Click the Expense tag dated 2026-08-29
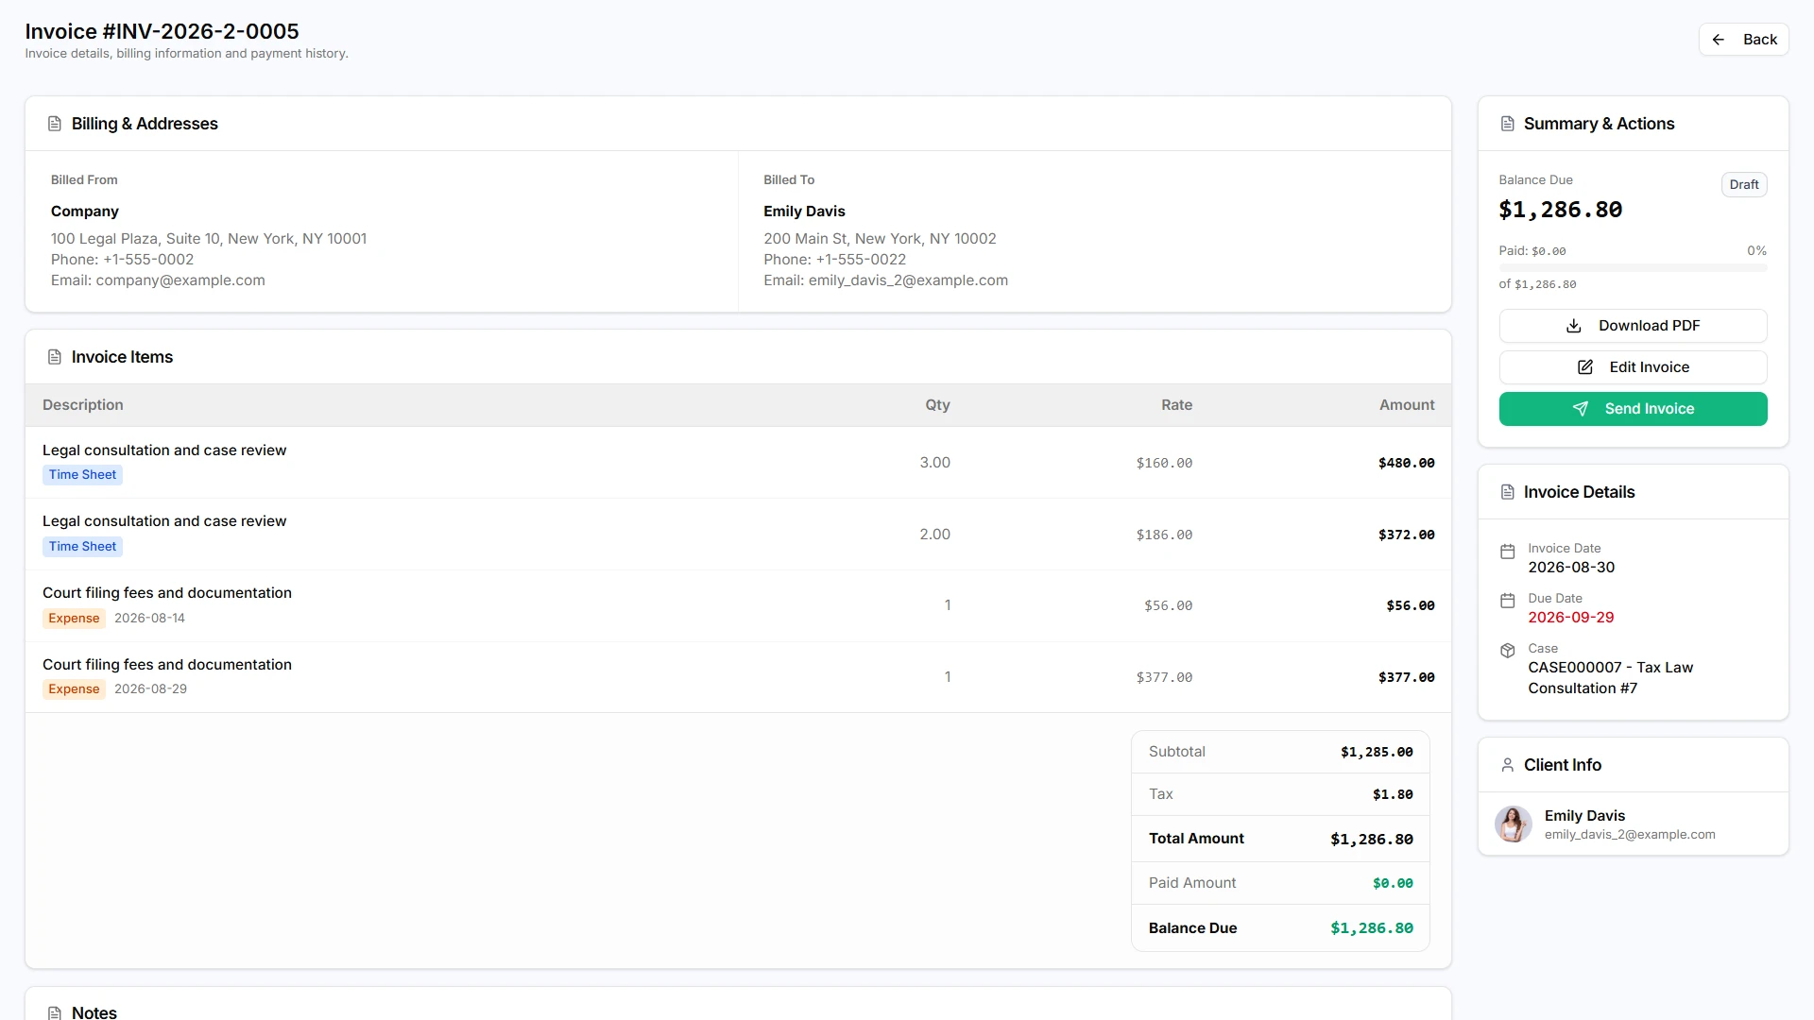This screenshot has width=1814, height=1020. pos(74,689)
